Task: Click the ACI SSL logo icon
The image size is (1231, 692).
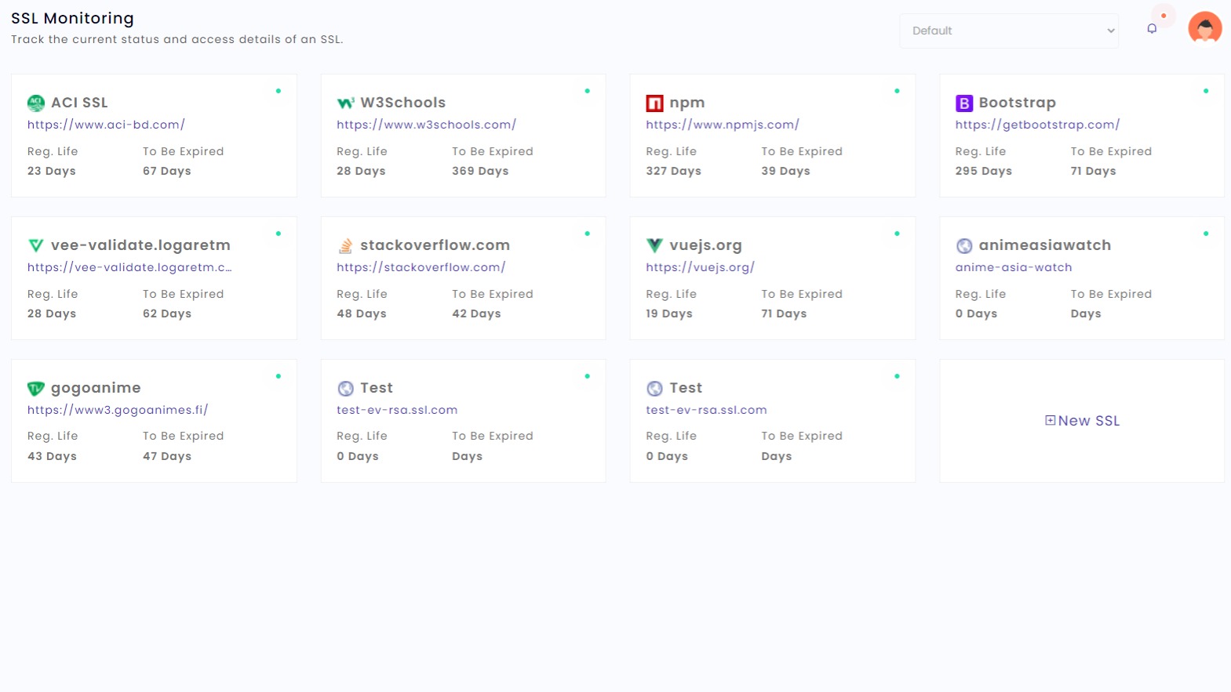Action: tap(36, 103)
